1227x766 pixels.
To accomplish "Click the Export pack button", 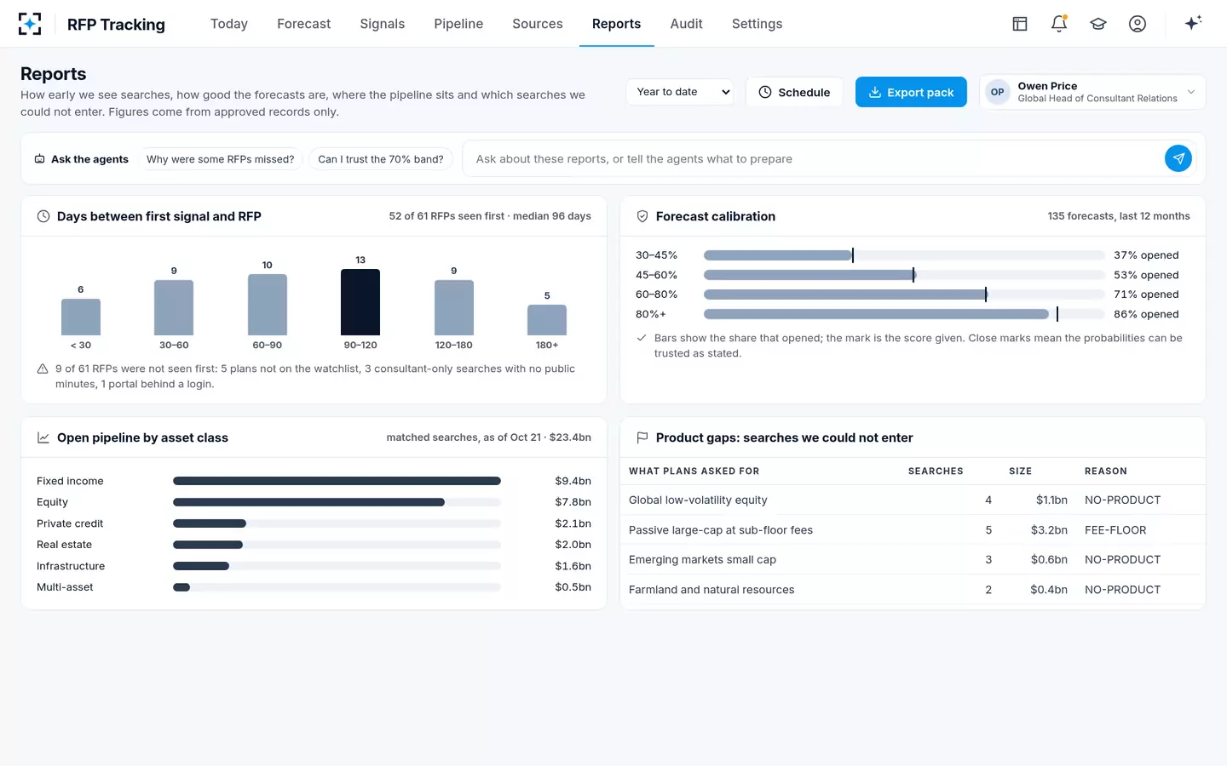I will [911, 92].
